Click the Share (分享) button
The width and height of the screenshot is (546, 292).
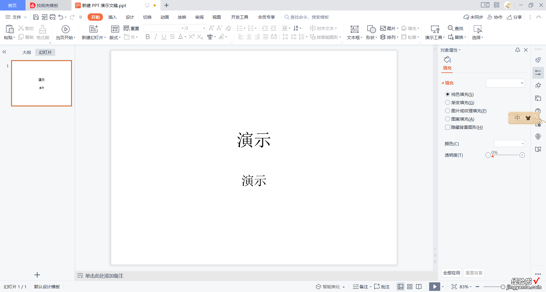[514, 17]
